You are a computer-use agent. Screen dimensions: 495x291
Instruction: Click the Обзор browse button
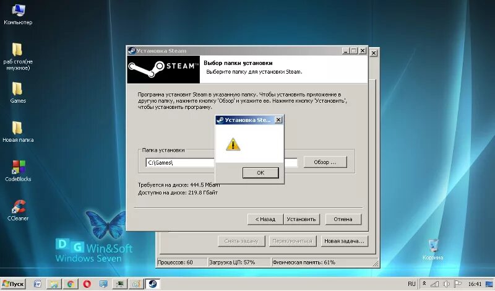325,162
